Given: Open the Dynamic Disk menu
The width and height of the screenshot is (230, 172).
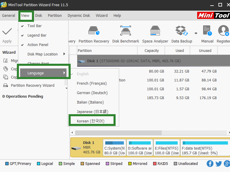Looking at the screenshot, I should click(79, 16).
